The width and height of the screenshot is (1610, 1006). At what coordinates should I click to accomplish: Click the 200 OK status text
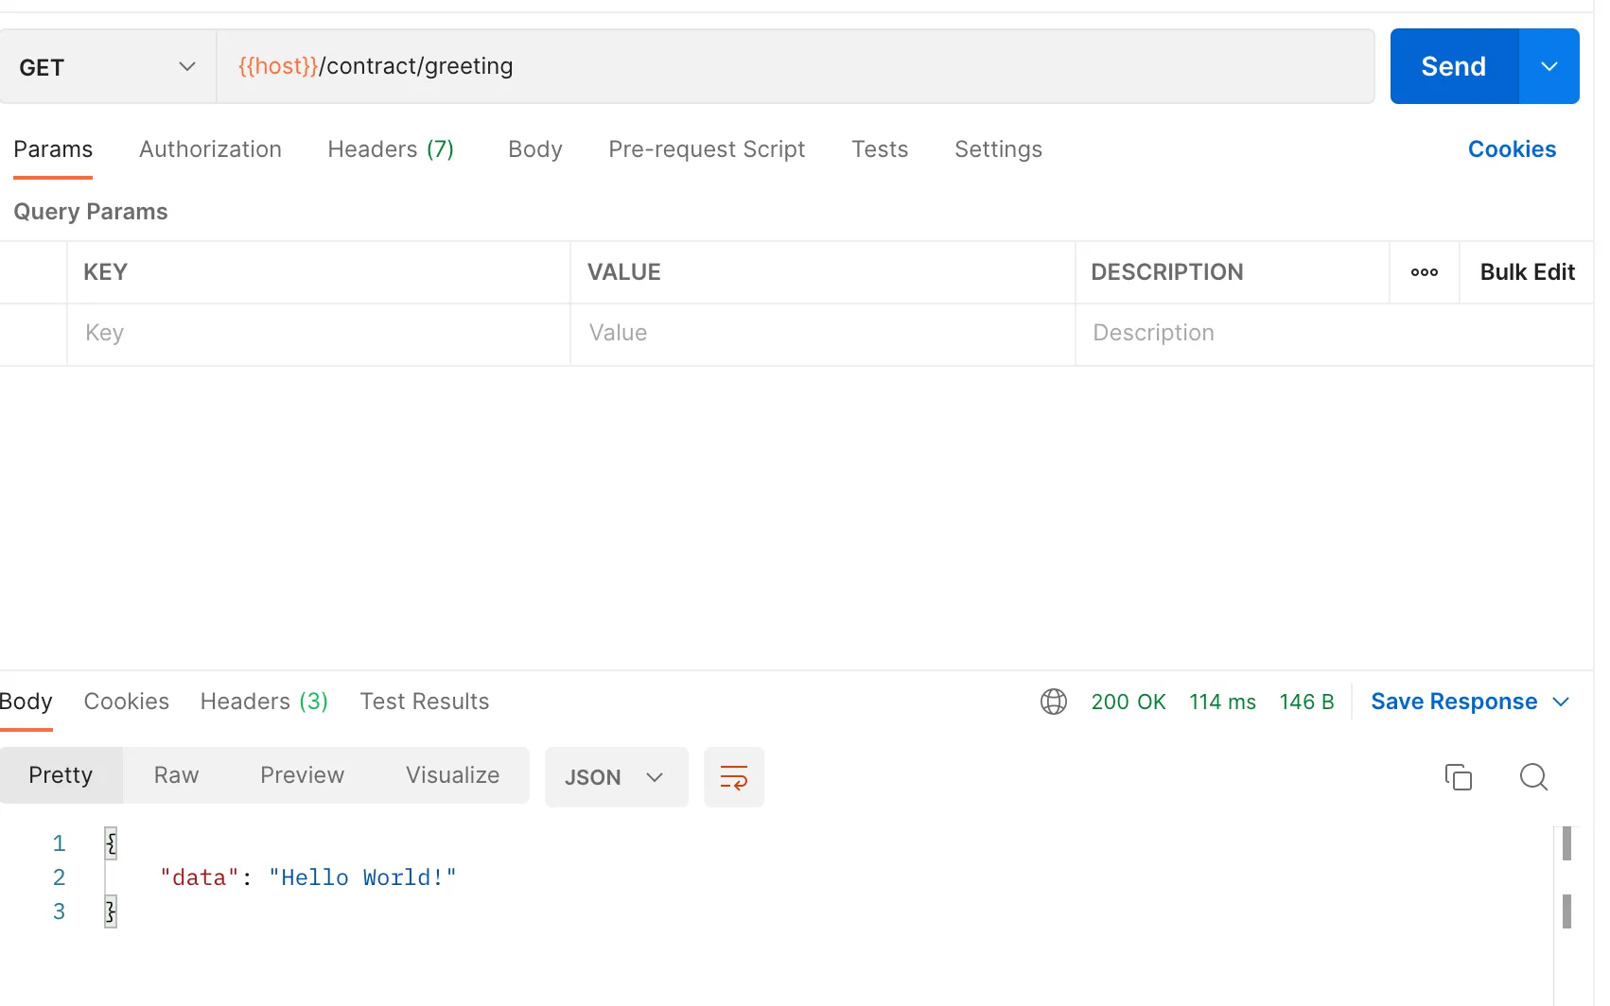(1129, 702)
